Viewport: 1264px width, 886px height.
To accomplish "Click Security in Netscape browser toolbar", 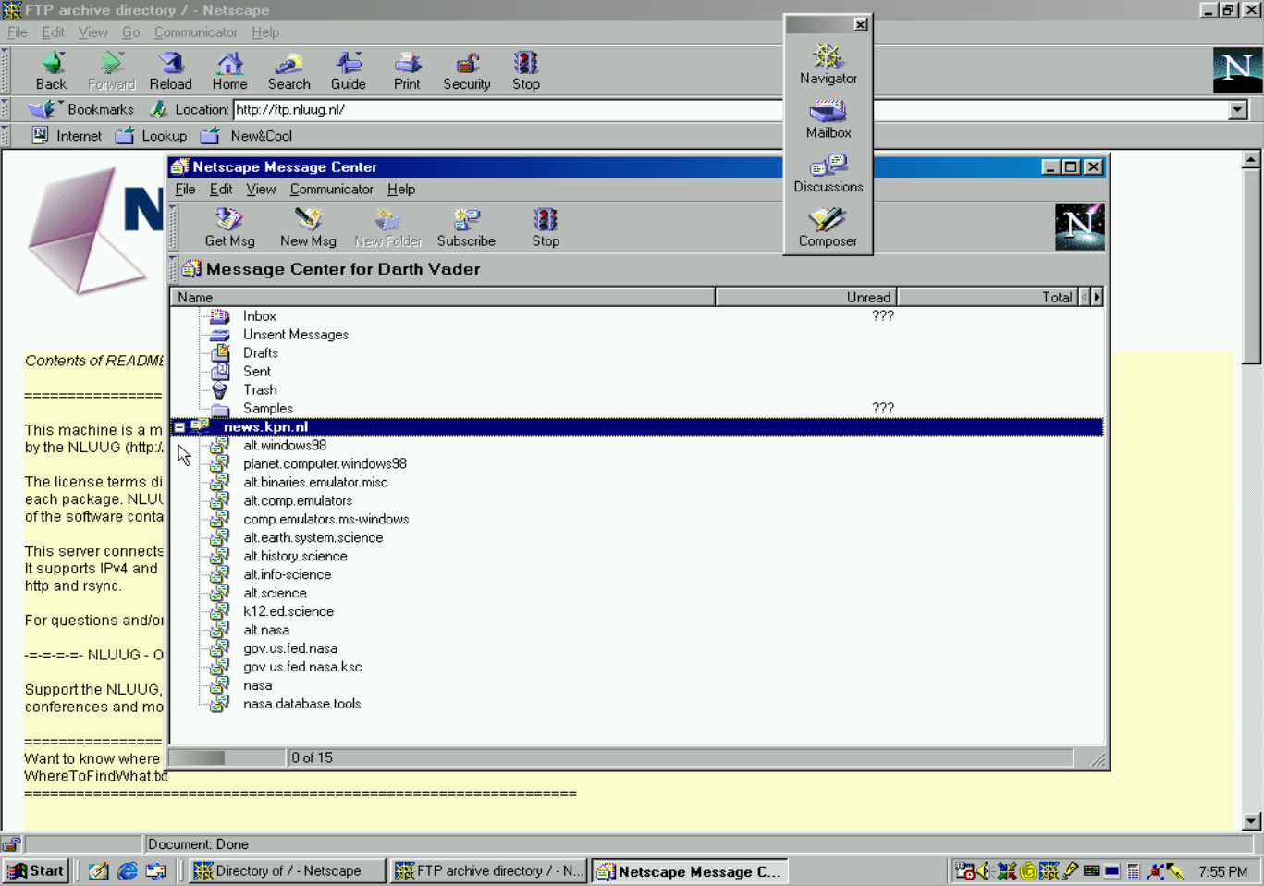I will click(467, 70).
